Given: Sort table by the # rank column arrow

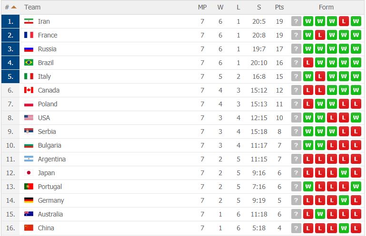Looking at the screenshot, I should click(14, 7).
